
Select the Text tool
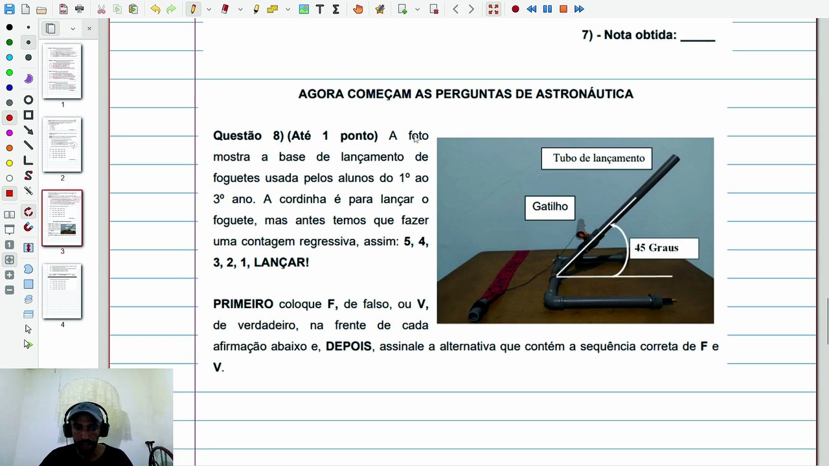click(320, 9)
